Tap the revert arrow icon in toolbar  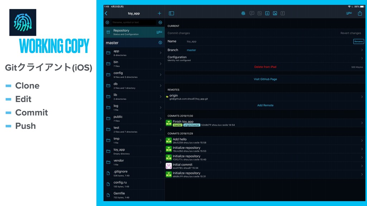tap(259, 13)
